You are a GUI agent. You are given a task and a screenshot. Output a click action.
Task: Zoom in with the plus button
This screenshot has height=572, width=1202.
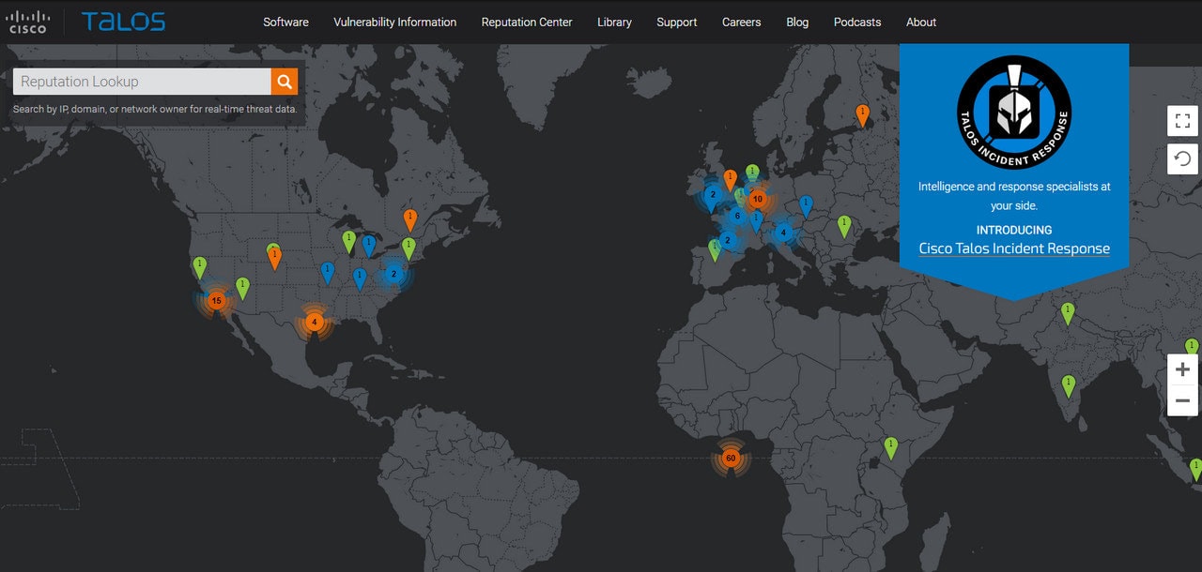pyautogui.click(x=1183, y=369)
